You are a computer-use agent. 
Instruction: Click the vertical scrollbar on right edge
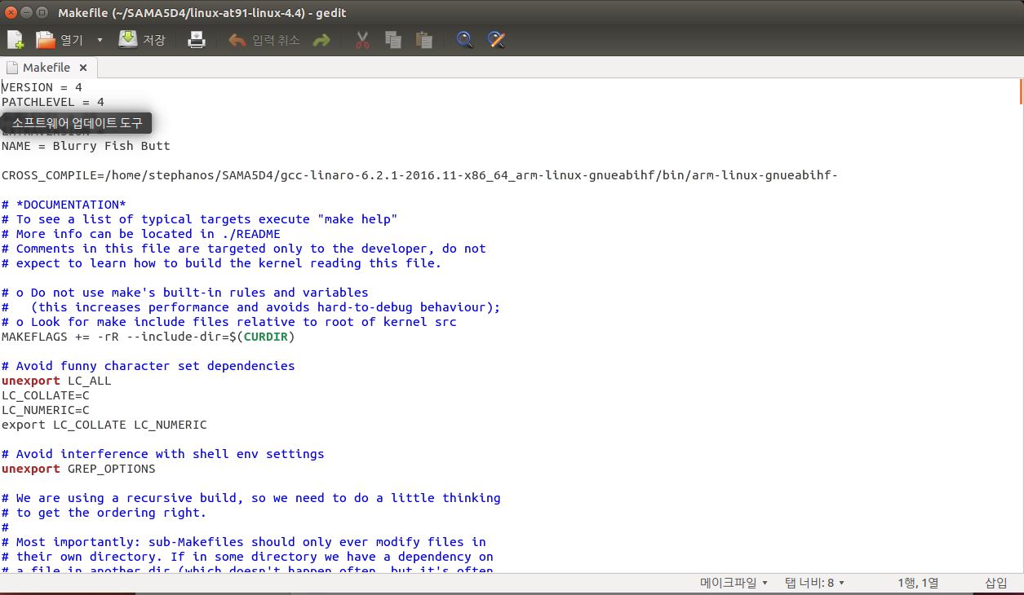[1019, 326]
